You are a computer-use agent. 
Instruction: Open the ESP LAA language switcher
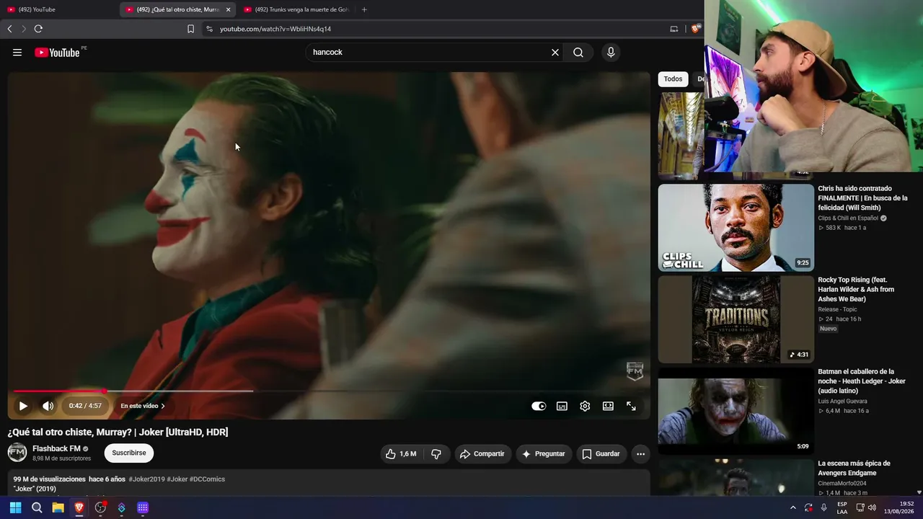point(842,507)
